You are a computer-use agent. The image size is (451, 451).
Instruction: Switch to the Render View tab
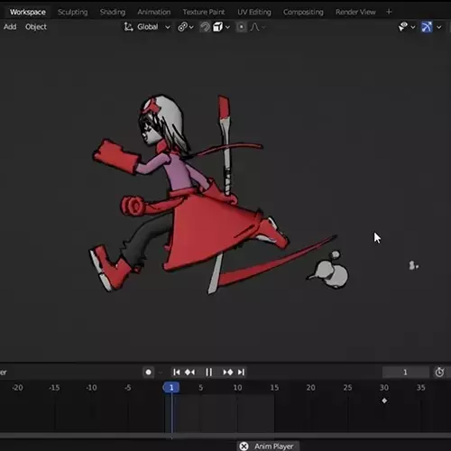(355, 12)
